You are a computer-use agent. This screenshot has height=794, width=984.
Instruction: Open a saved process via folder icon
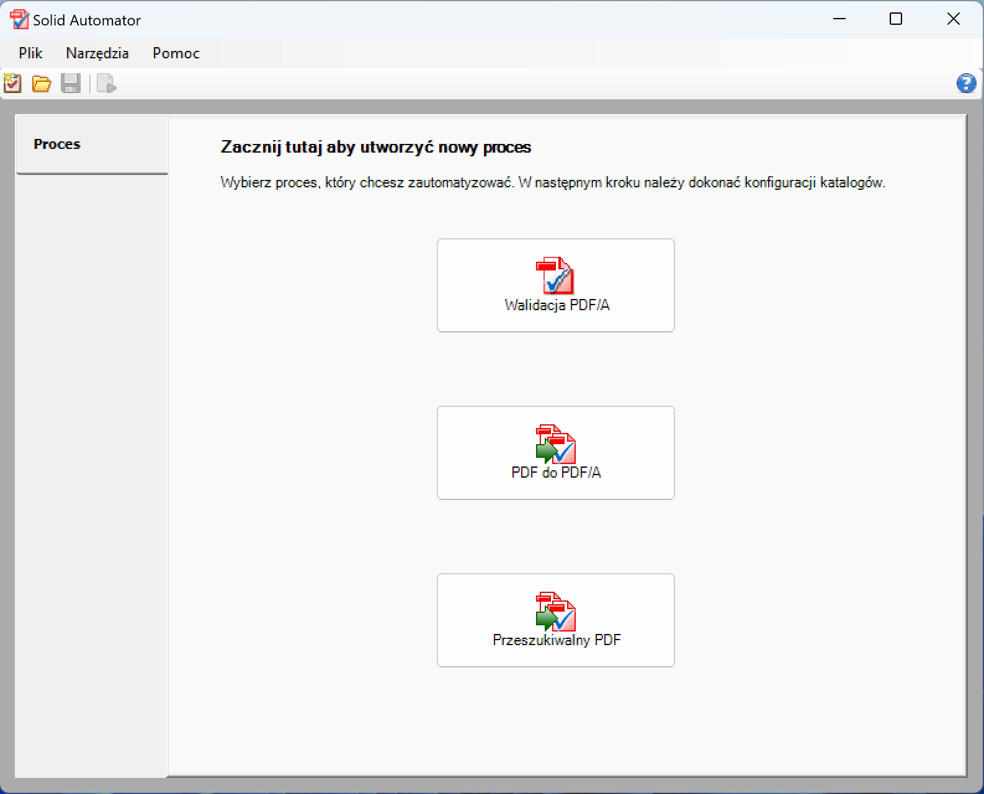pos(42,83)
